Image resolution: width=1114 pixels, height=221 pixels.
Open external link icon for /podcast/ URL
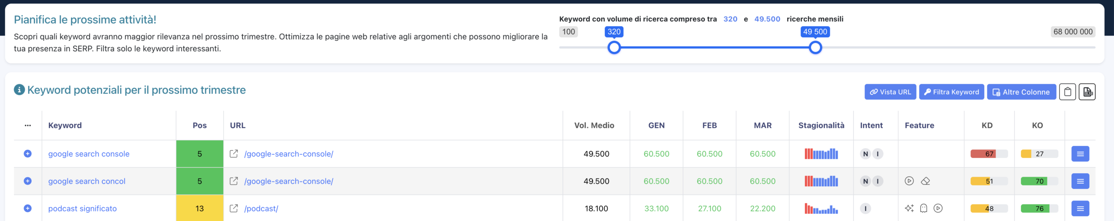[x=234, y=208]
